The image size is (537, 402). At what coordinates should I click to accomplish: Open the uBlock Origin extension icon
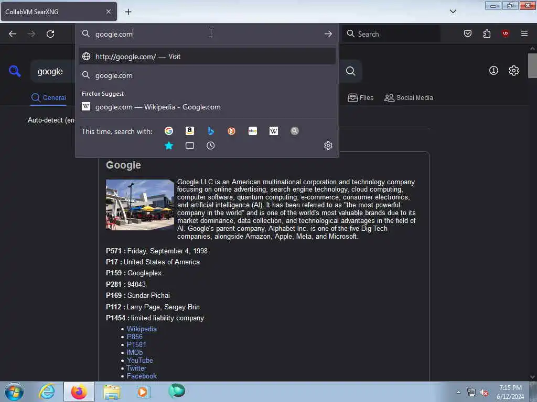tap(506, 33)
